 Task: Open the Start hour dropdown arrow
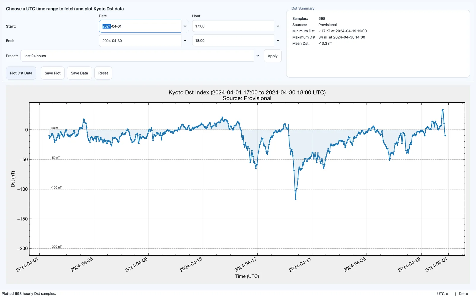click(x=278, y=26)
